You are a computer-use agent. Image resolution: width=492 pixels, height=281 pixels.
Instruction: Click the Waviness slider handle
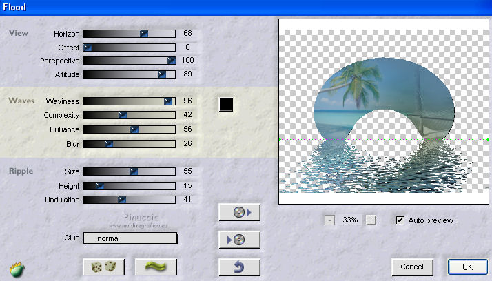[168, 101]
